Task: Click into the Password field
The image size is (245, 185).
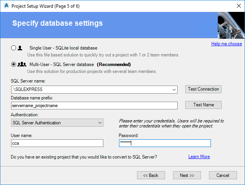Action: tap(165, 143)
